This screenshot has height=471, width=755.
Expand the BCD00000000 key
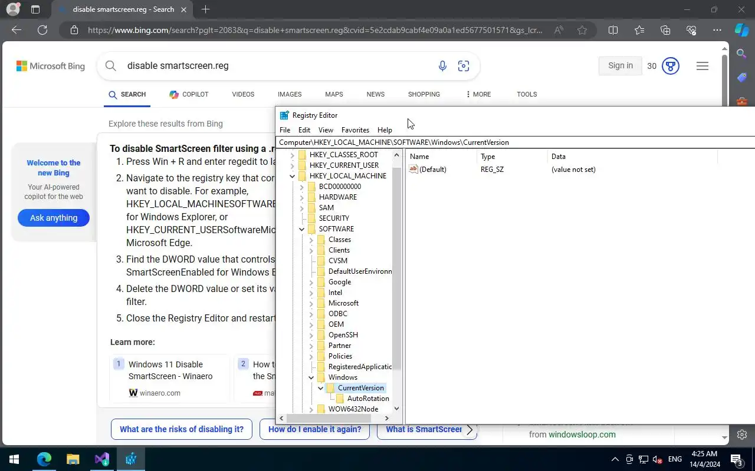pyautogui.click(x=302, y=187)
